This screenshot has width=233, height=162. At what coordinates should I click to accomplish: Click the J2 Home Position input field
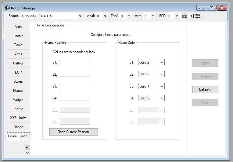(x=75, y=74)
